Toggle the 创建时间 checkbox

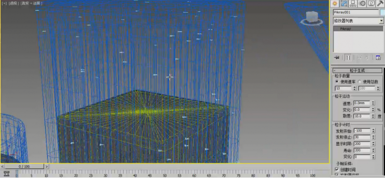tap(337, 170)
